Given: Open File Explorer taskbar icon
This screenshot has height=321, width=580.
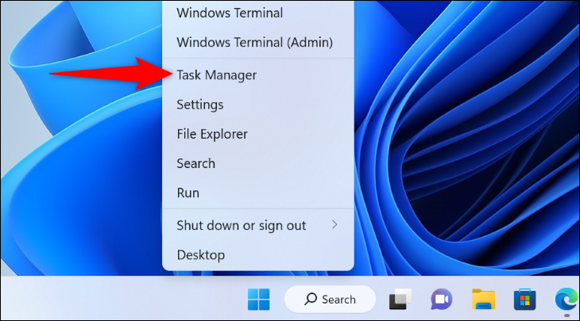Looking at the screenshot, I should click(483, 300).
